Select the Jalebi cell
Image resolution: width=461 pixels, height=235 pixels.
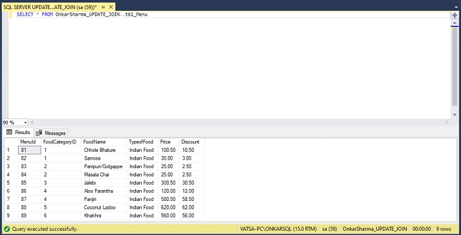[104, 183]
